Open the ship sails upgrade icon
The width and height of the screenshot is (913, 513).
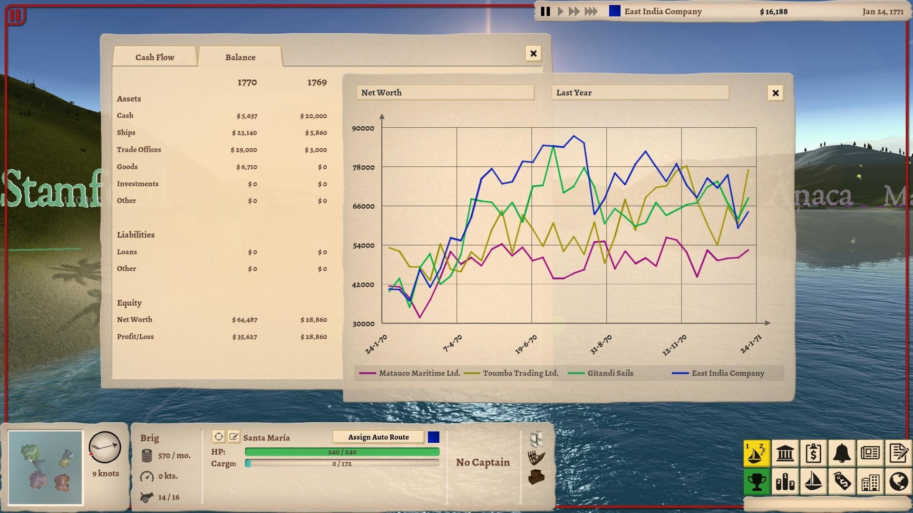[x=536, y=439]
